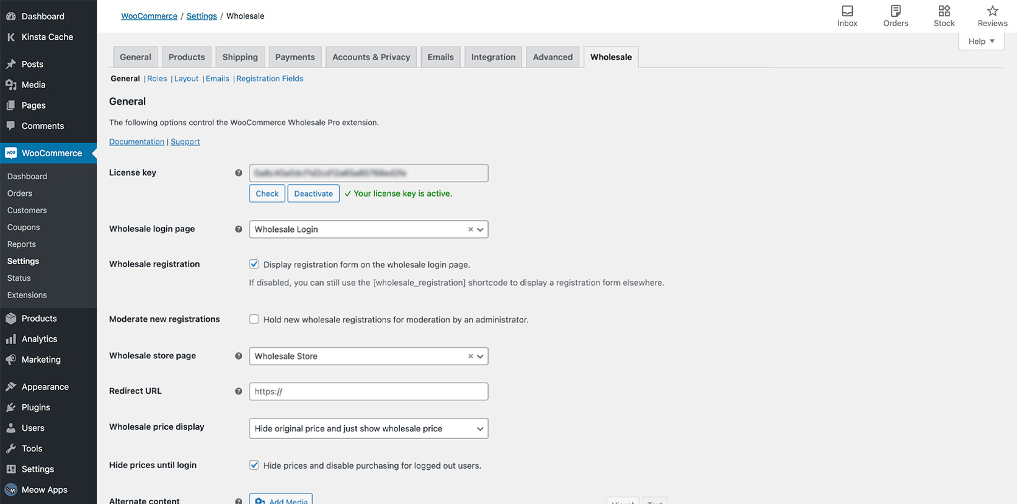This screenshot has height=504, width=1017.
Task: Switch to the Payments settings tab
Action: pos(295,57)
